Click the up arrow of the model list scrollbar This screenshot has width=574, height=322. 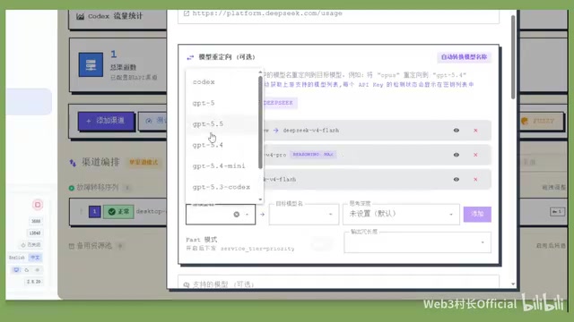point(260,72)
